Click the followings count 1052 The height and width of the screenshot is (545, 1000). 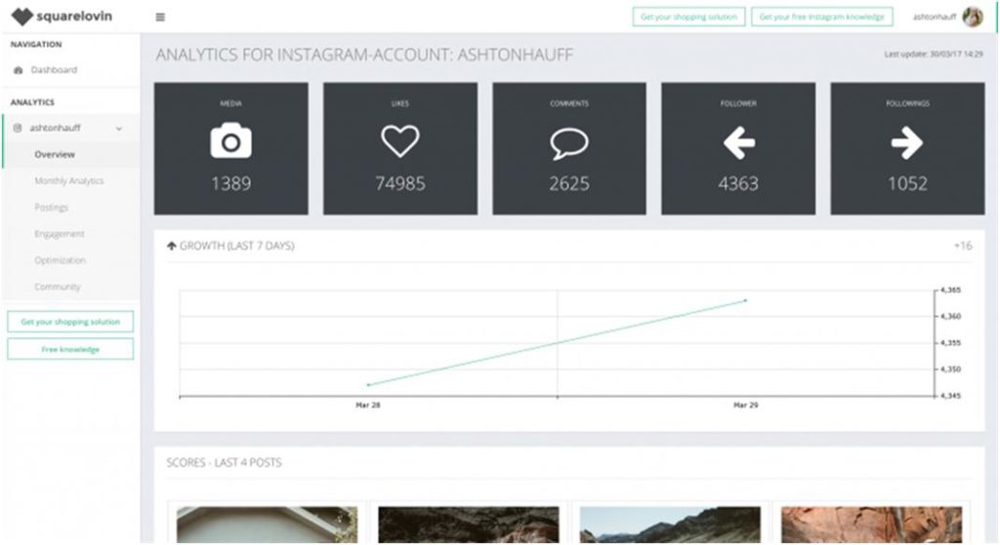[x=907, y=184]
